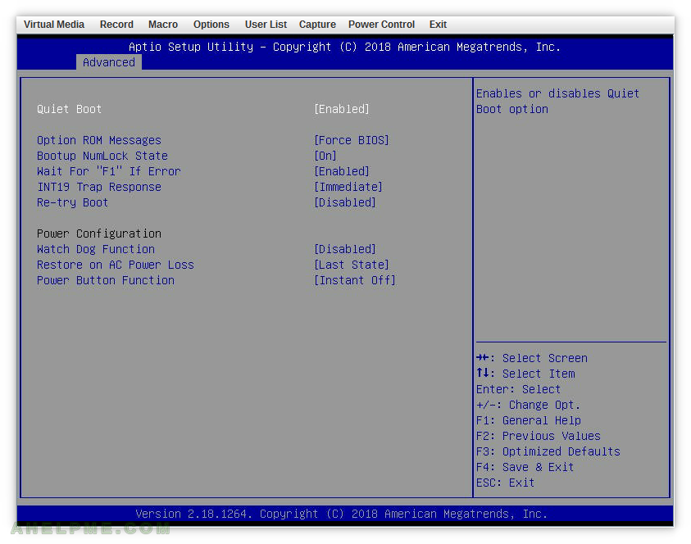Open the Macro menu
Image resolution: width=691 pixels, height=544 pixels.
click(163, 25)
